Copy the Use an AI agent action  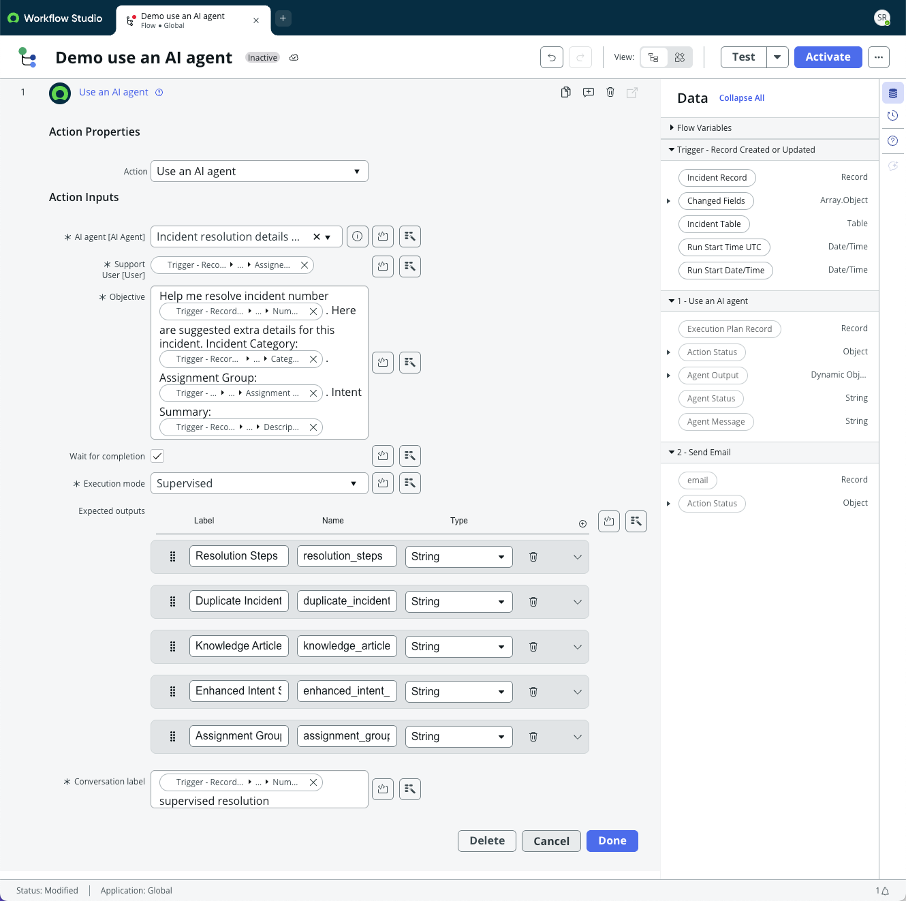(x=565, y=92)
